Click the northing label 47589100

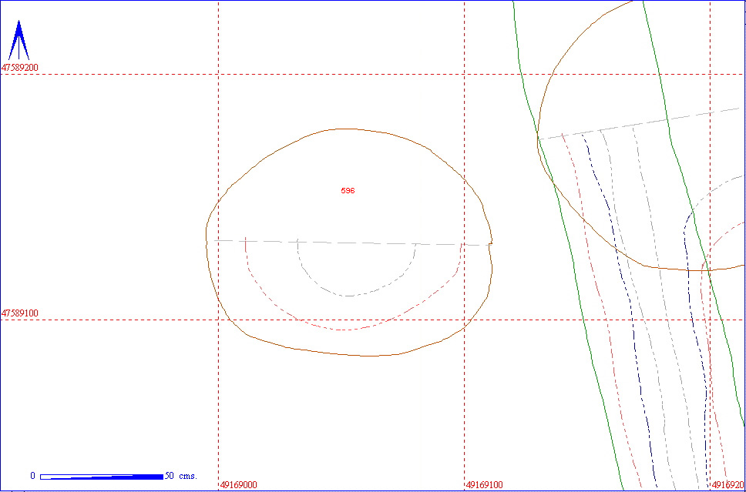[x=20, y=313]
